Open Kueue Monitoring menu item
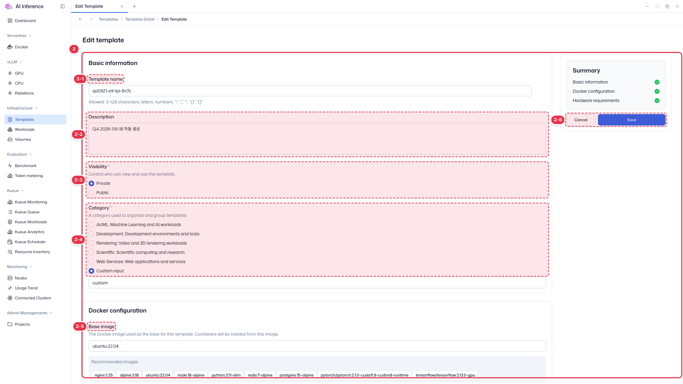Screen dimensions: 683x384 tap(35, 202)
